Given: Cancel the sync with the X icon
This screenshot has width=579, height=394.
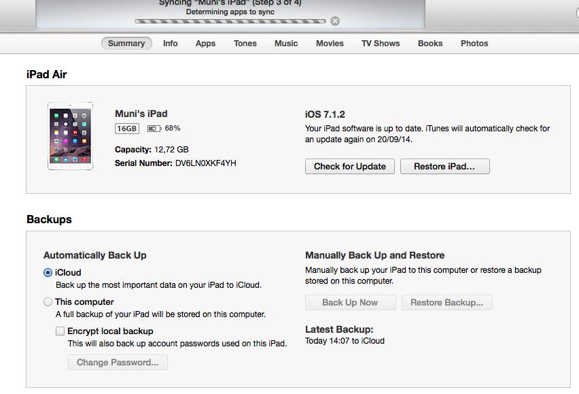Looking at the screenshot, I should (x=335, y=21).
